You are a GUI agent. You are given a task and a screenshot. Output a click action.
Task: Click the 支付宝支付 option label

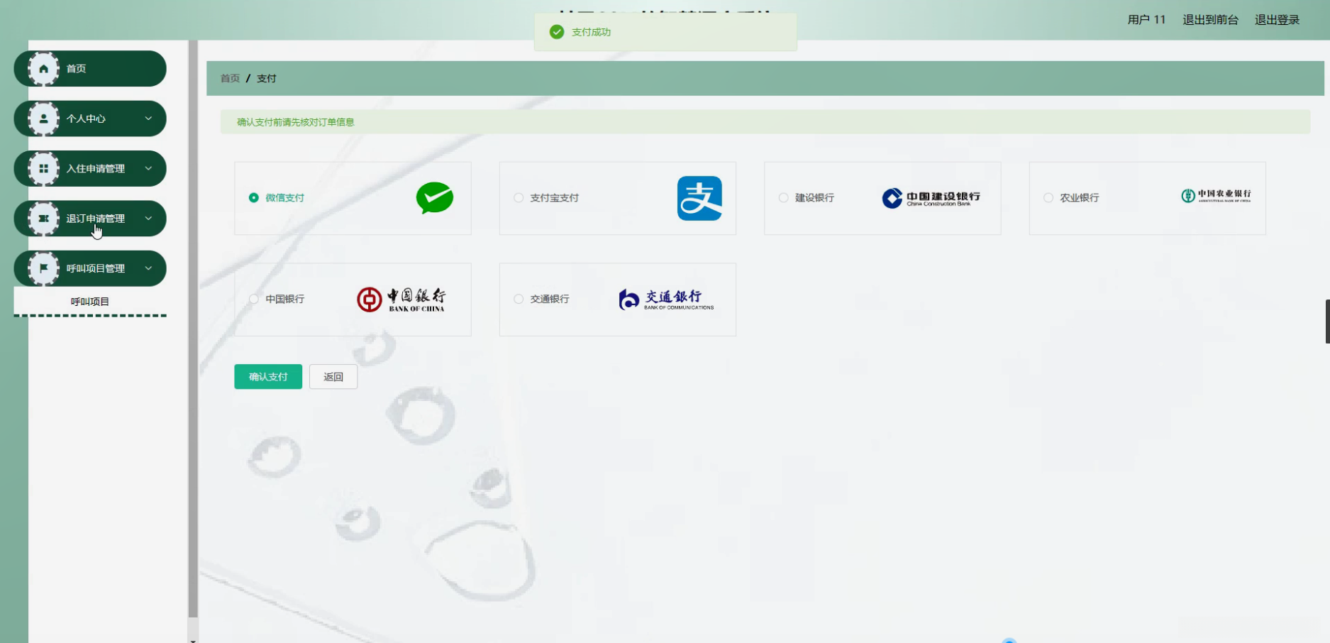point(555,198)
